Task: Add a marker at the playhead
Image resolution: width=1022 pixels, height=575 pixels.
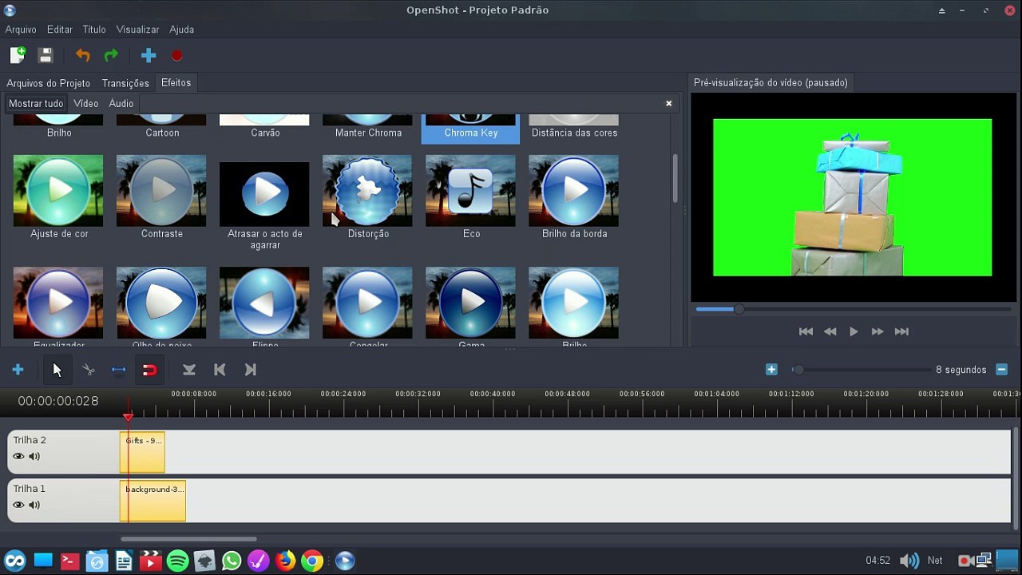Action: click(189, 370)
